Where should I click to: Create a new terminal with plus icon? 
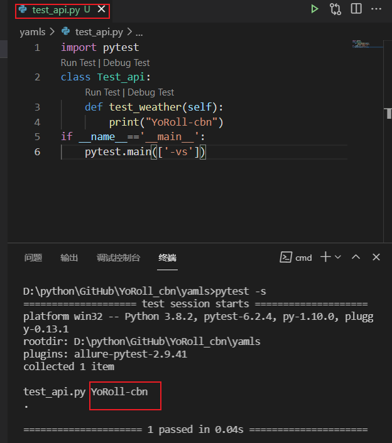click(325, 257)
